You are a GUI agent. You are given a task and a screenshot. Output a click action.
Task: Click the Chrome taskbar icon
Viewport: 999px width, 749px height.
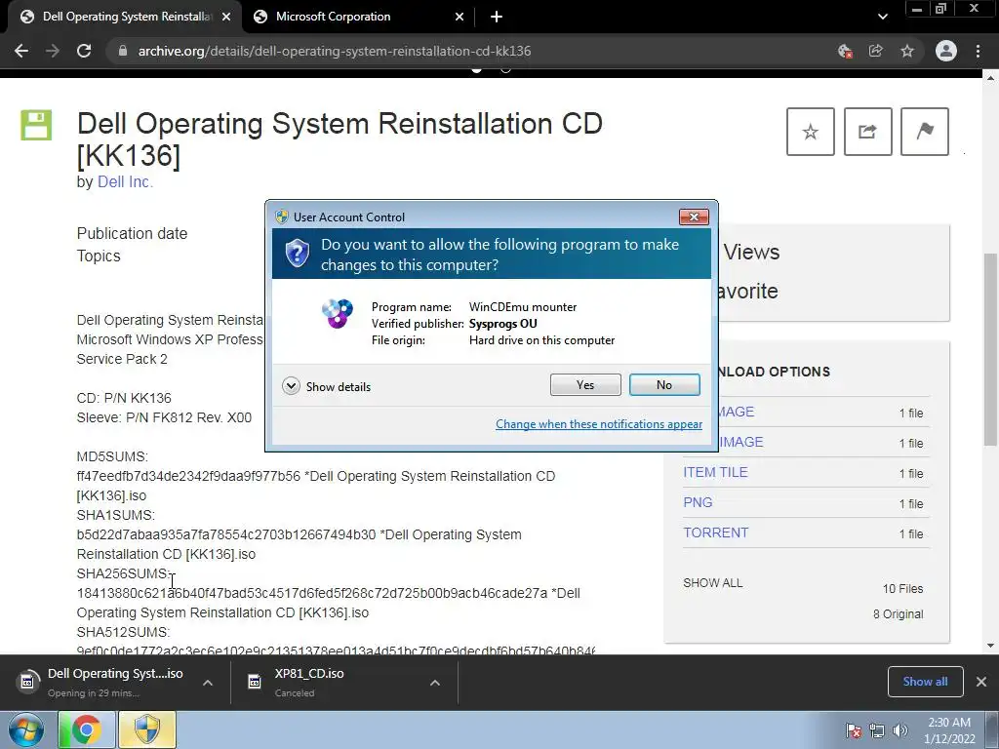(87, 729)
